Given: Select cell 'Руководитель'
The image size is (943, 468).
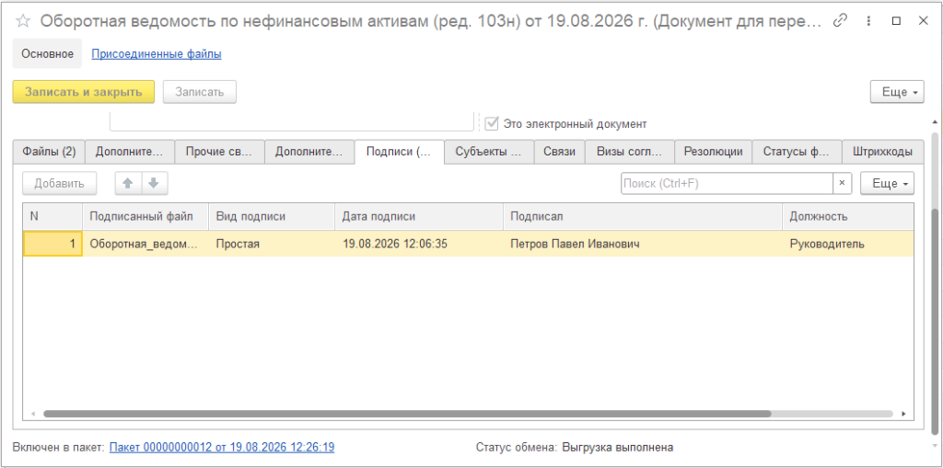Looking at the screenshot, I should click(848, 244).
